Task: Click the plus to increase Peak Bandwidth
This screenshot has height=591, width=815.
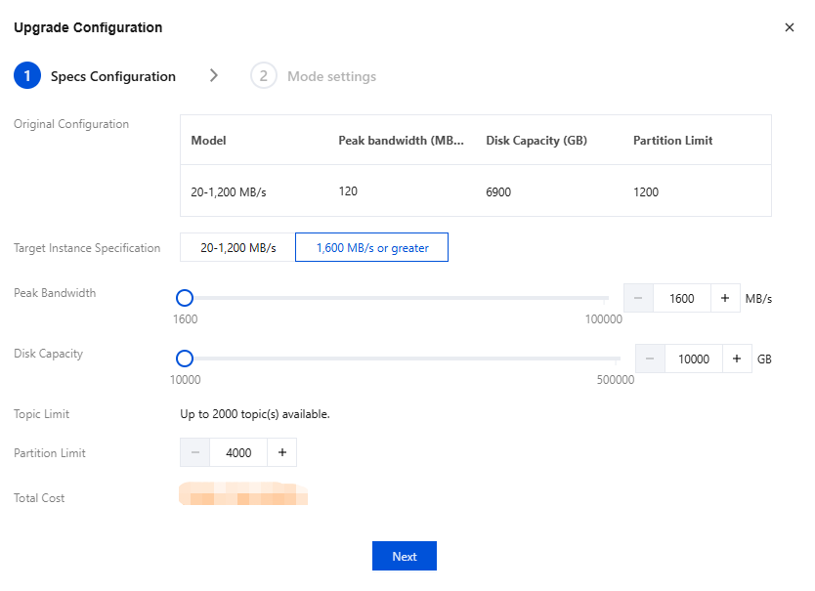Action: point(723,298)
